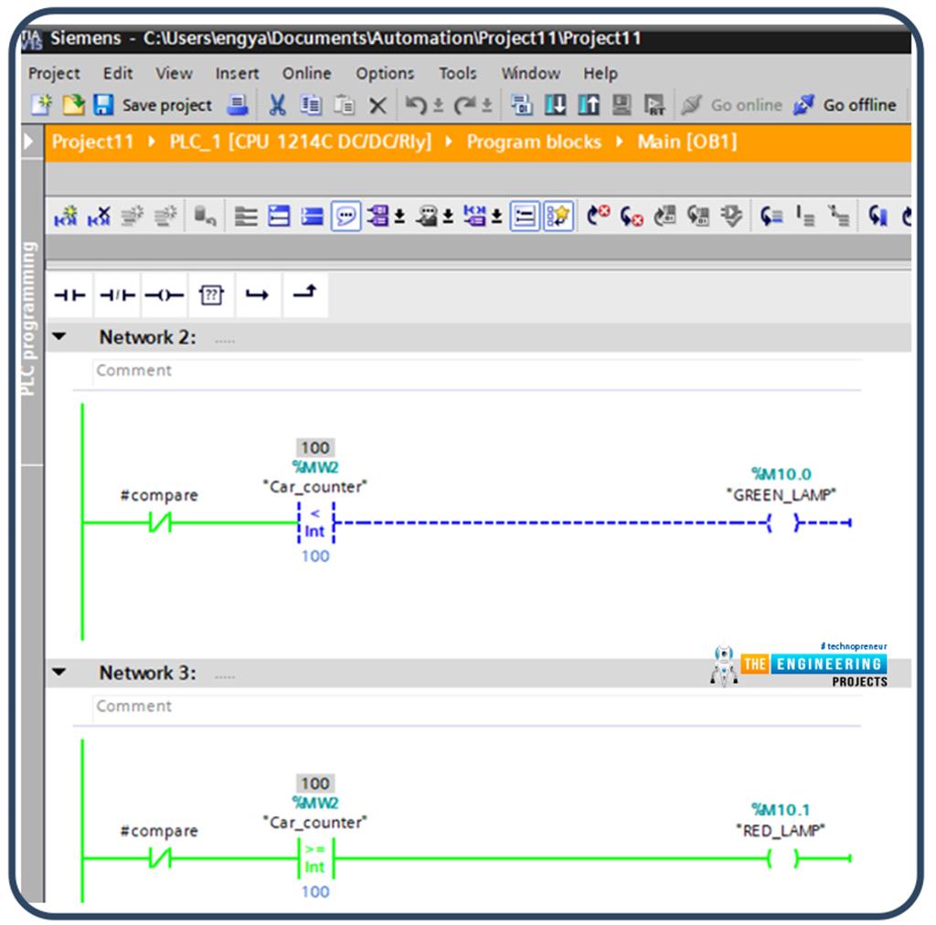Open the Tools menu
The height and width of the screenshot is (925, 936).
pyautogui.click(x=457, y=73)
